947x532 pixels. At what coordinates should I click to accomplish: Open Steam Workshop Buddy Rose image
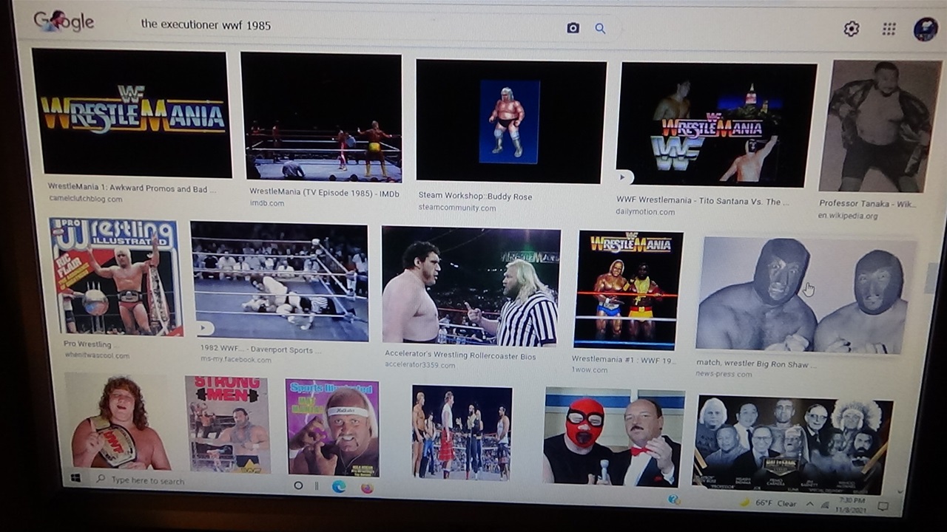coord(510,121)
